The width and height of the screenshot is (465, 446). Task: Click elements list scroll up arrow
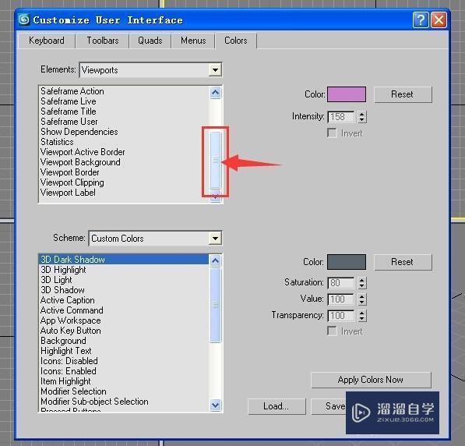[x=215, y=93]
